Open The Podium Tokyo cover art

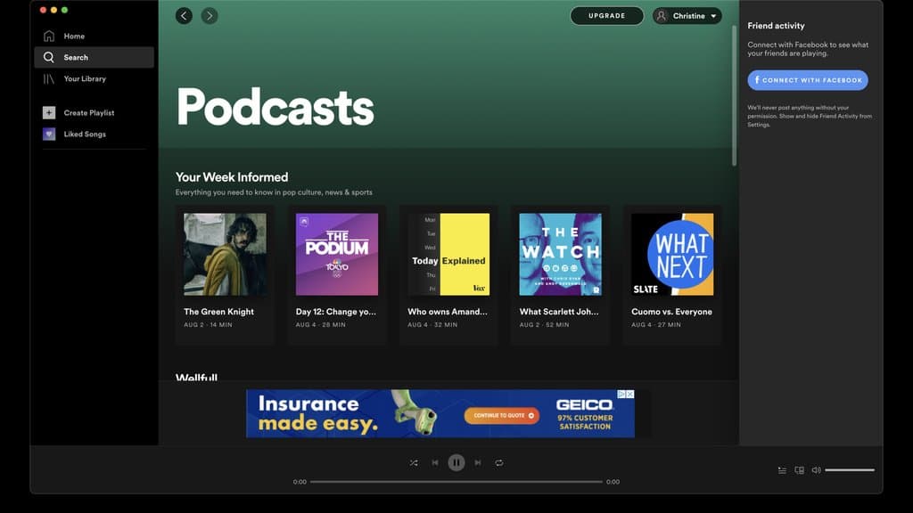pos(336,254)
